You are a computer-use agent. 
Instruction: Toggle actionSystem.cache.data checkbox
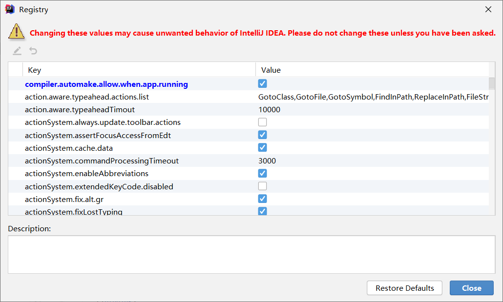tap(262, 148)
